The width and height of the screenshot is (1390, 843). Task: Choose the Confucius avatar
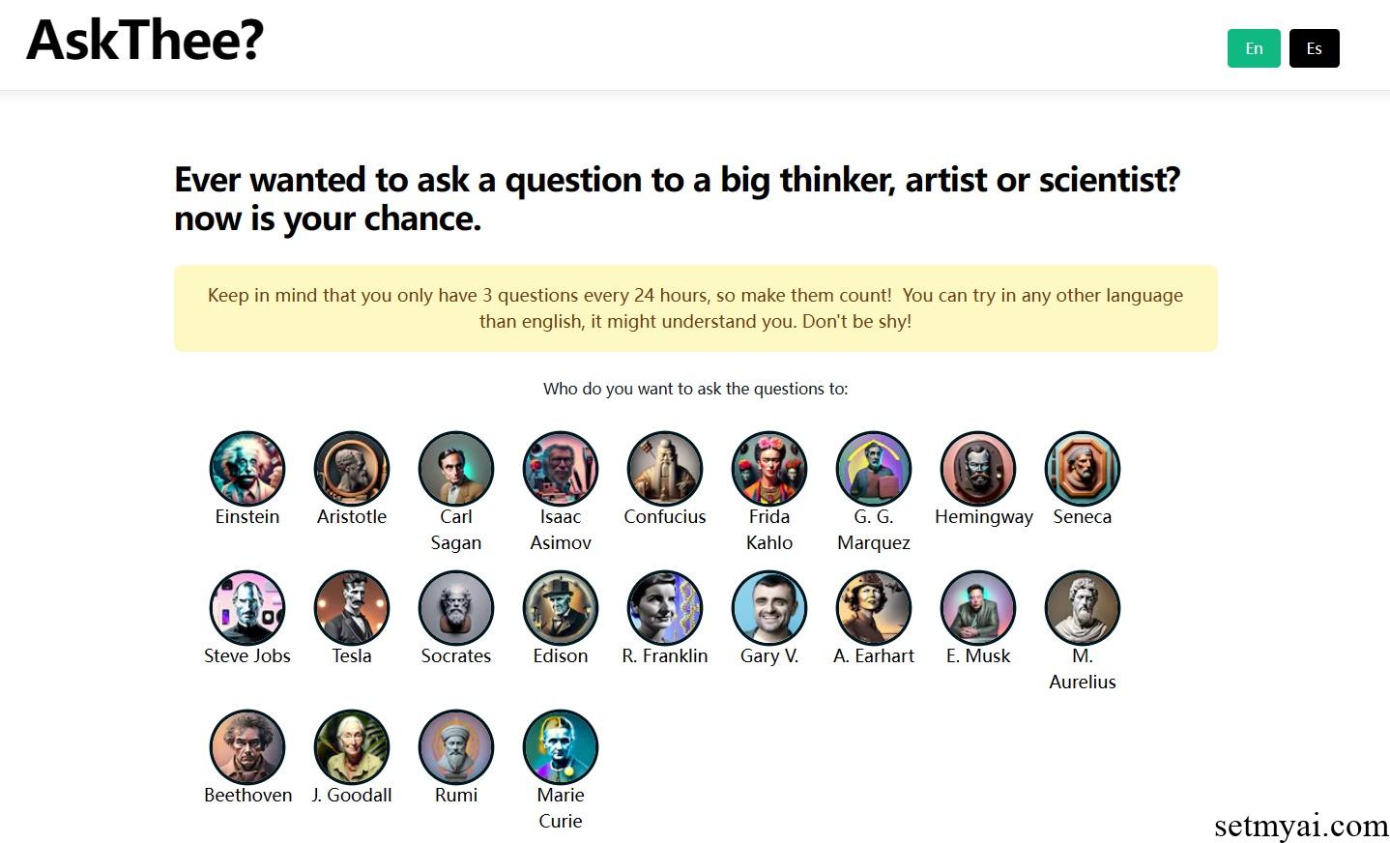click(665, 469)
